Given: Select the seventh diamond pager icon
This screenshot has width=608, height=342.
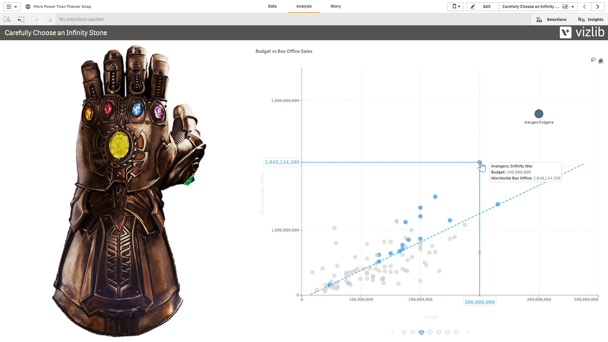Looking at the screenshot, I should coord(456,332).
